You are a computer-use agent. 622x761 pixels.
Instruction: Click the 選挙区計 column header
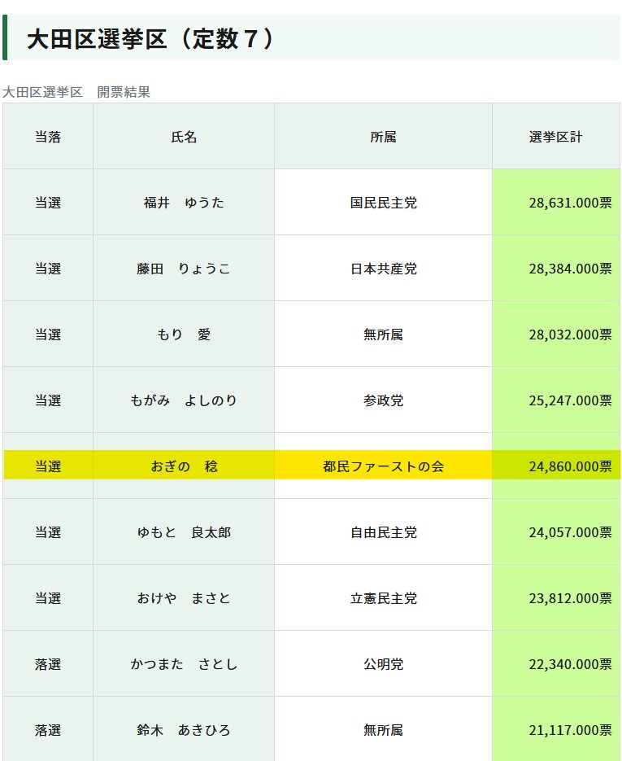[x=555, y=137]
